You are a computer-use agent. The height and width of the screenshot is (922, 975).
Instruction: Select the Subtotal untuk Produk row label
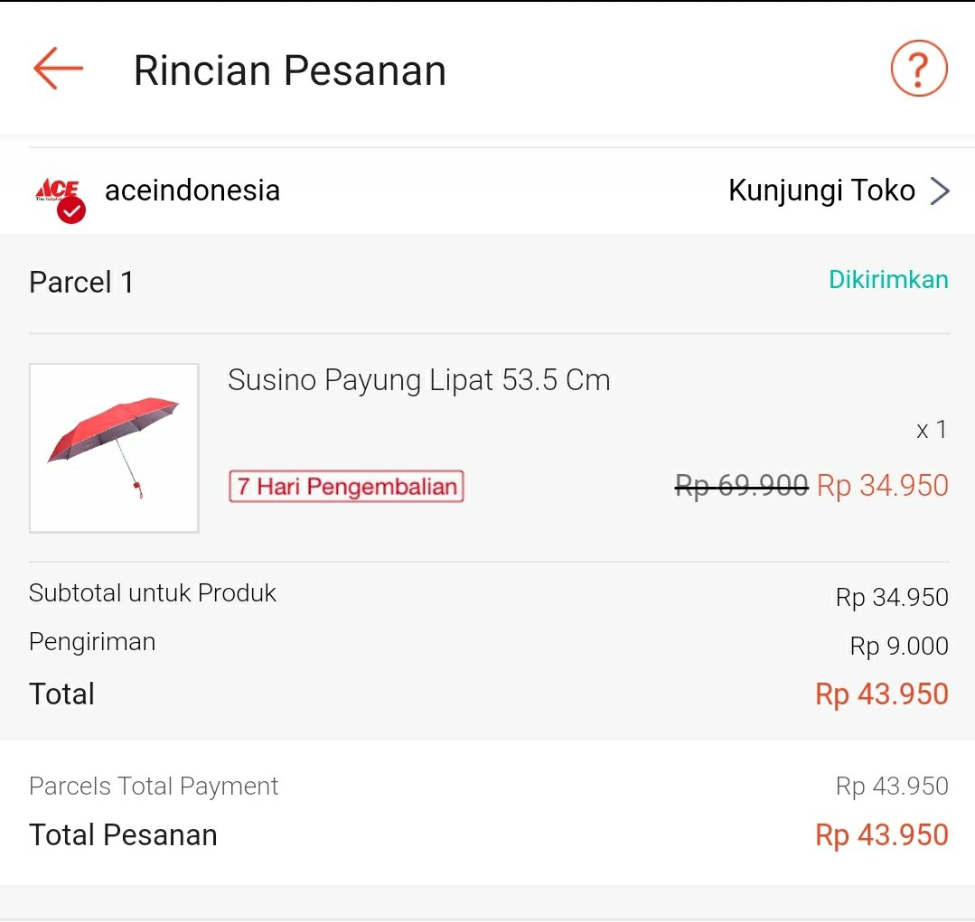tap(153, 593)
